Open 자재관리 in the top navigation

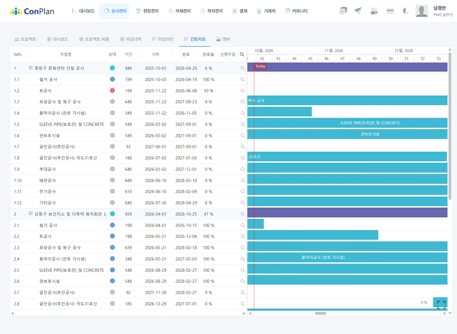pos(179,11)
